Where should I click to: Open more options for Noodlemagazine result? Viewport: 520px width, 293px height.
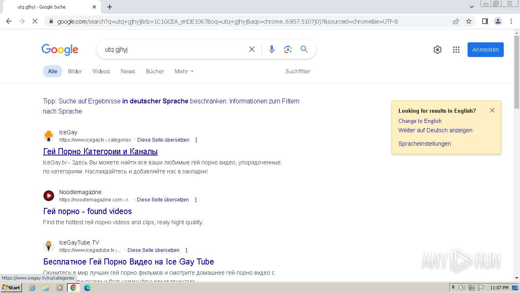pyautogui.click(x=196, y=200)
